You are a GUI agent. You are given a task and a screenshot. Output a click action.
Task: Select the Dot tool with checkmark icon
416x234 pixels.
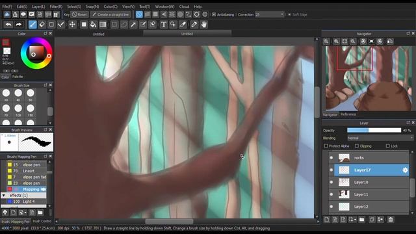pyautogui.click(x=60, y=25)
